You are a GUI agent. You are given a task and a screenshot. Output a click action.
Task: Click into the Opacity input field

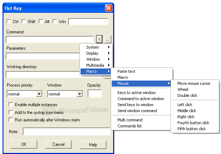coord(95,94)
